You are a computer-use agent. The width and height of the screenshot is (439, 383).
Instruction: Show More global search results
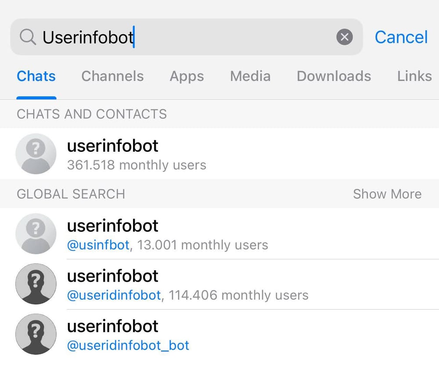pos(387,194)
